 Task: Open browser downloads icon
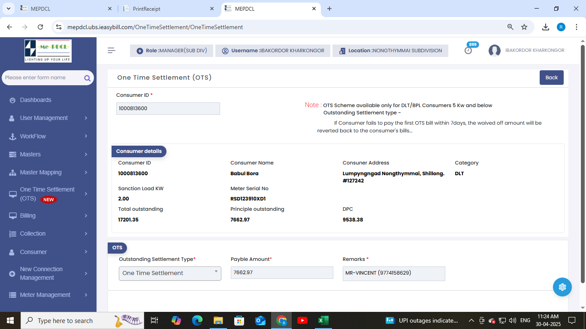pyautogui.click(x=546, y=27)
